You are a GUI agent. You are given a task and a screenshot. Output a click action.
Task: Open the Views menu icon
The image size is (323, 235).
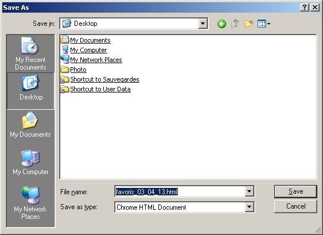point(264,24)
